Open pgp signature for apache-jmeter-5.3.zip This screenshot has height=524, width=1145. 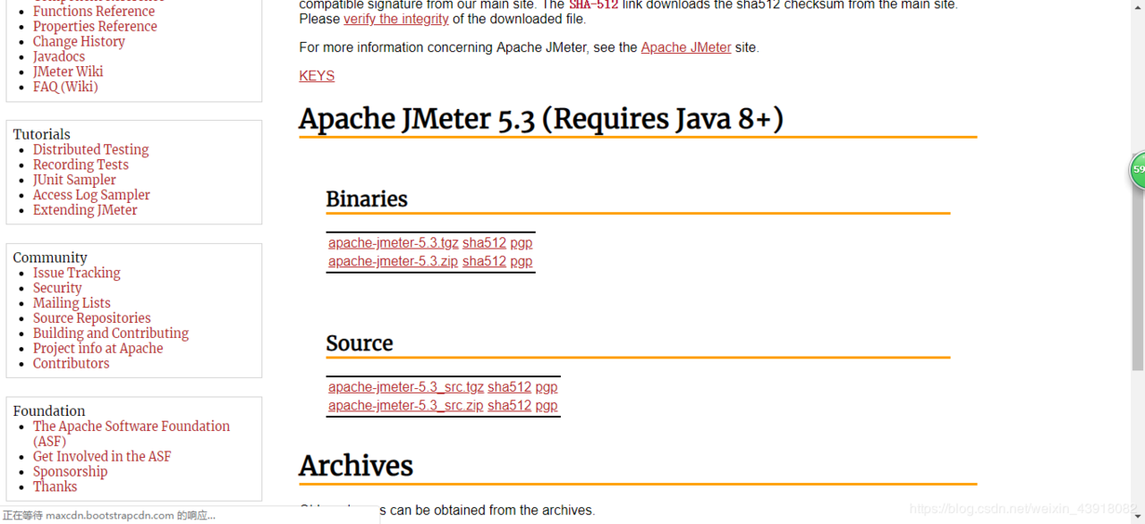(x=521, y=262)
